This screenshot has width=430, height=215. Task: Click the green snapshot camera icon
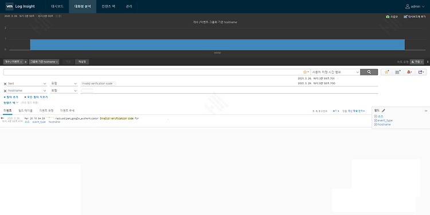388,17
